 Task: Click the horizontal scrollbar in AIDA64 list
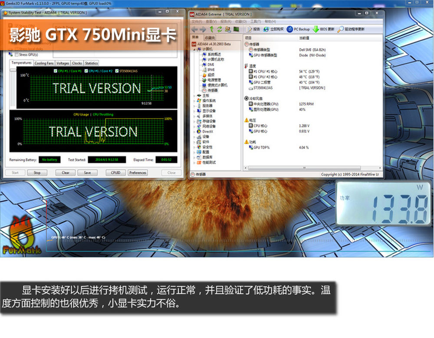[x=305, y=168]
